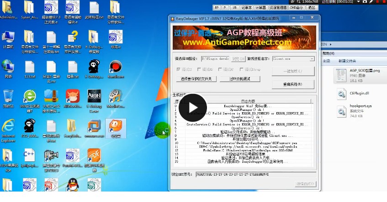This screenshot has width=387, height=202.
Task: Select CEPlugin.dll in the Explorer window
Action: 353,93
